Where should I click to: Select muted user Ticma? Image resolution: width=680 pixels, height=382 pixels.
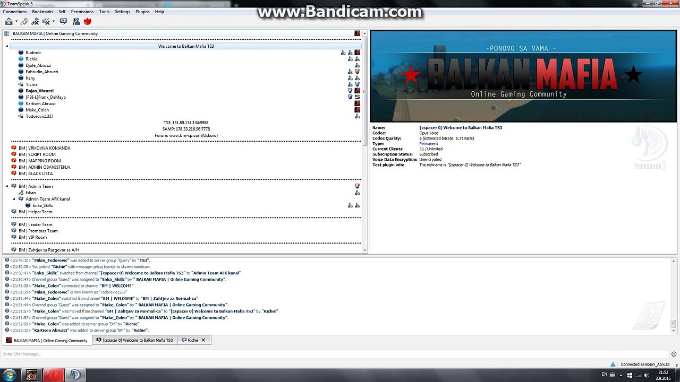tap(31, 84)
